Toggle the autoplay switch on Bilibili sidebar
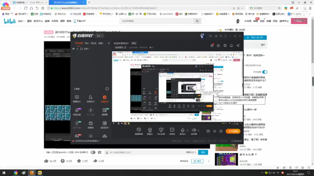Image resolution: width=314 pixels, height=176 pixels. point(265,72)
